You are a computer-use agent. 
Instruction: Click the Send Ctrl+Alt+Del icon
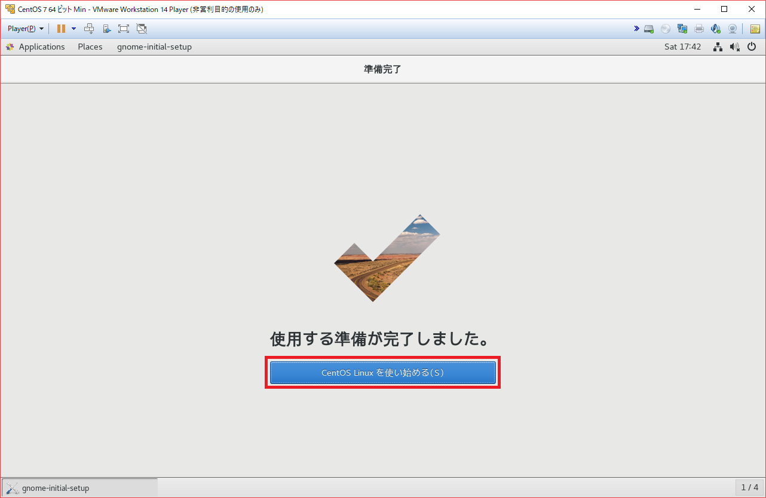coord(89,29)
